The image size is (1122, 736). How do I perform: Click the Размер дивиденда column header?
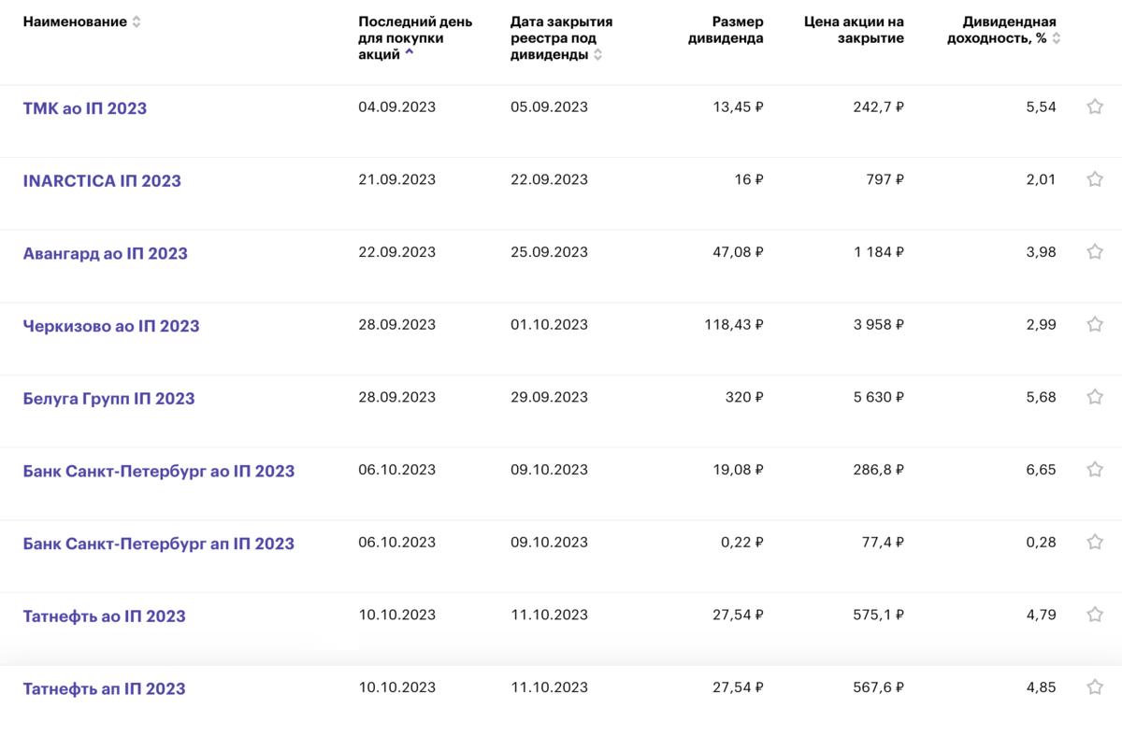tap(726, 30)
